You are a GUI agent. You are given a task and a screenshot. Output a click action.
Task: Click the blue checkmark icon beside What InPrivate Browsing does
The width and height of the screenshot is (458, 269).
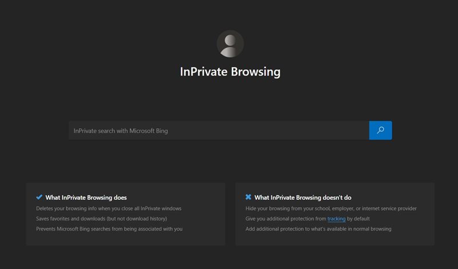(39, 197)
